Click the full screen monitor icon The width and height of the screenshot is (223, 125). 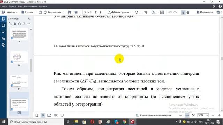point(62,115)
